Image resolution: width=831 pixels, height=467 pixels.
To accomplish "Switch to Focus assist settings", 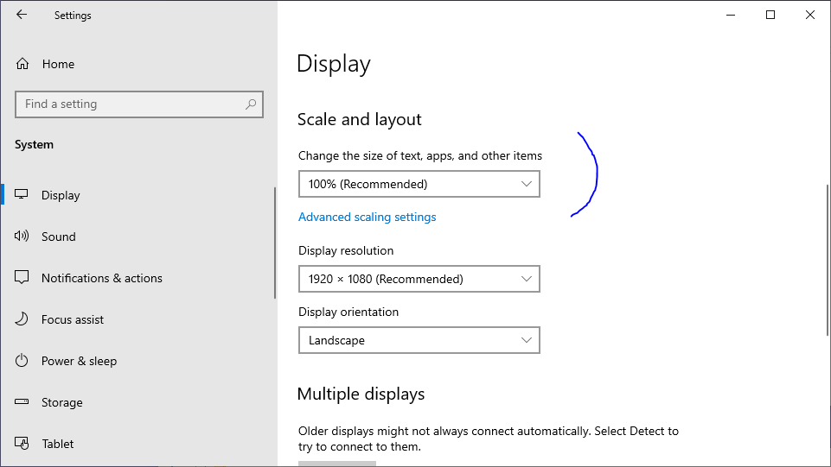I will pyautogui.click(x=73, y=319).
